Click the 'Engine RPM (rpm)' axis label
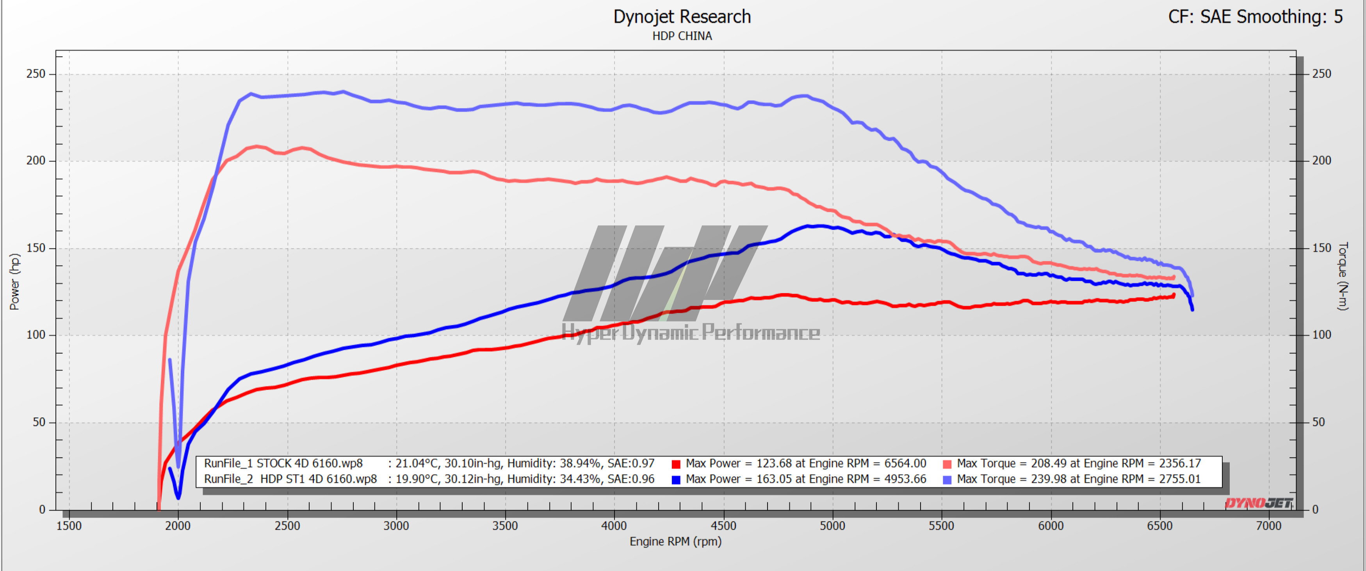Screen dimensions: 1366x571 [675, 541]
